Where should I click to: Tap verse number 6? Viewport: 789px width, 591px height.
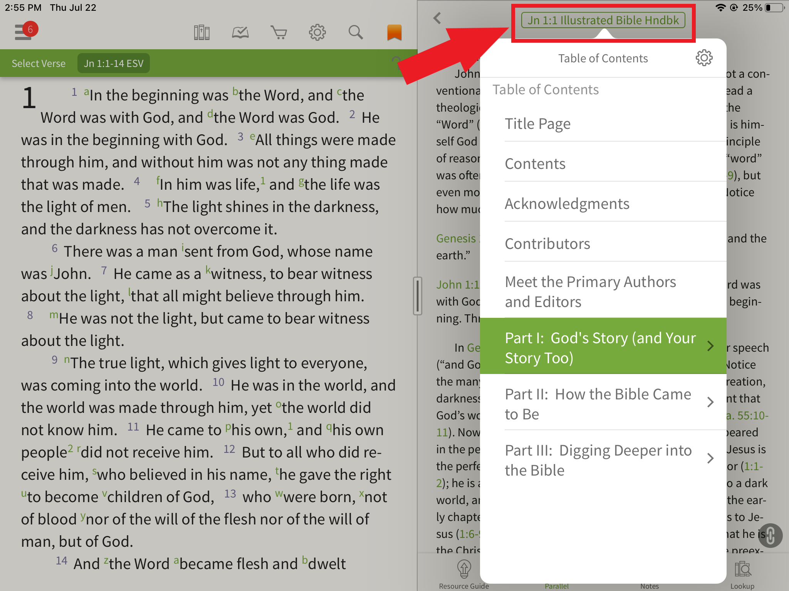tap(55, 249)
